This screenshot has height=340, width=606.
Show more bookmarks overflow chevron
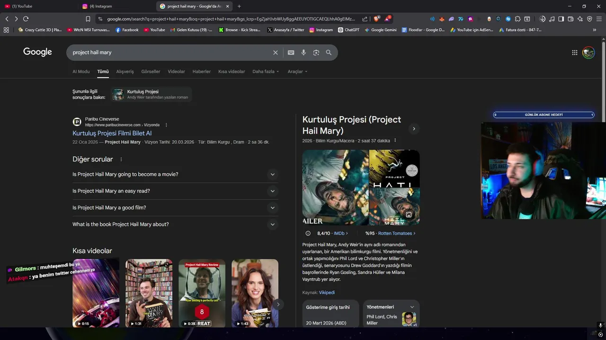[x=594, y=30]
